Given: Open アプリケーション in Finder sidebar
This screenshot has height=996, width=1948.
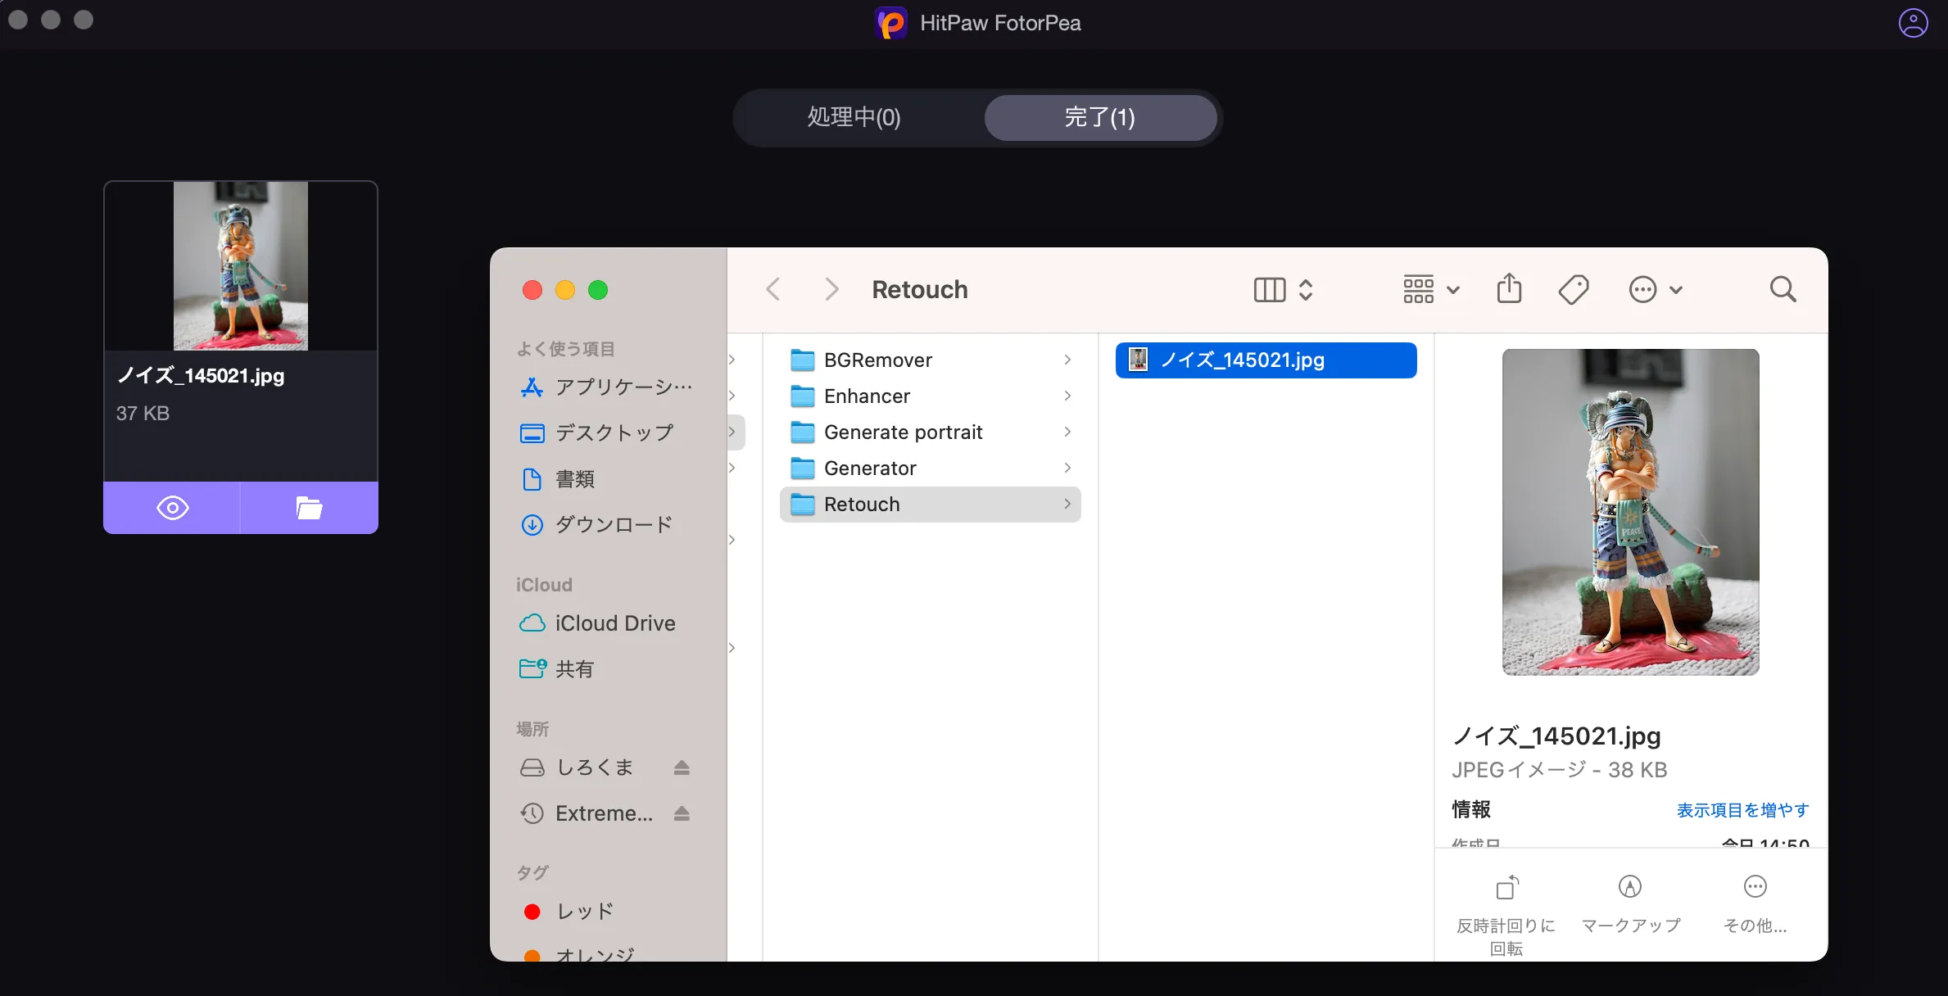Looking at the screenshot, I should (606, 387).
